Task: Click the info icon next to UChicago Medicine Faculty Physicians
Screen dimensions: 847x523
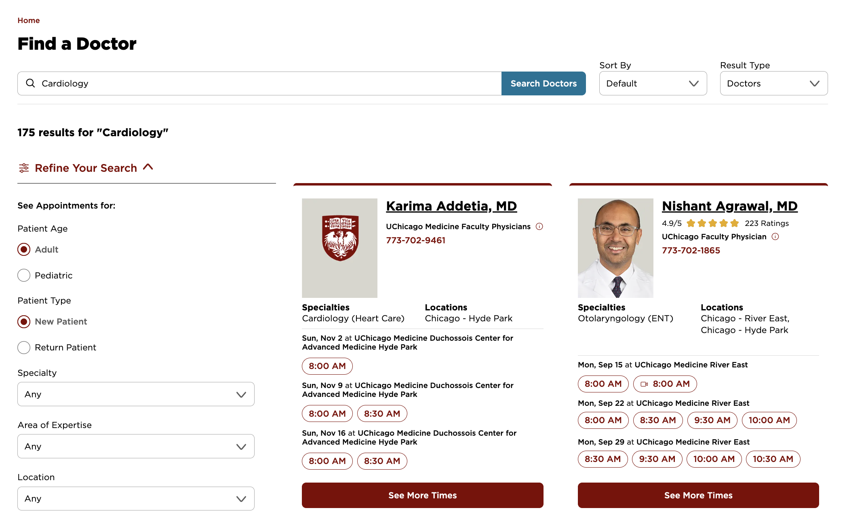Action: (539, 226)
